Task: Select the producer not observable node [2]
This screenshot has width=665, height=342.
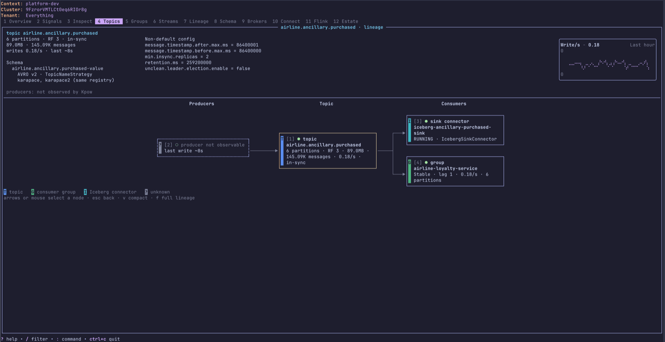Action: point(203,148)
